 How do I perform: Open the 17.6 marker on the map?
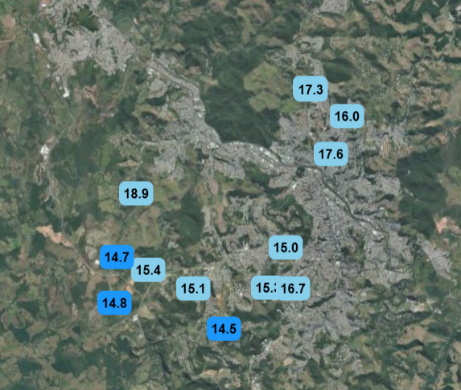point(331,154)
